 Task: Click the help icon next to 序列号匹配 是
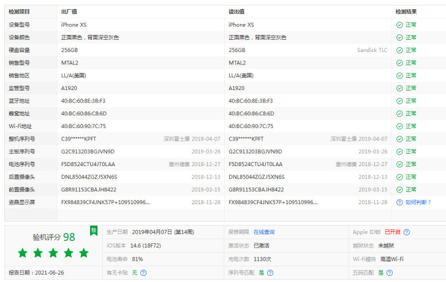(270, 273)
